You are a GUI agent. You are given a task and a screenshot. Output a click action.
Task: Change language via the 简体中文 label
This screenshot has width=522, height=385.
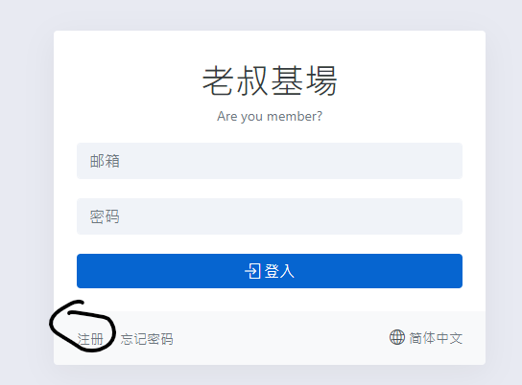click(x=436, y=338)
